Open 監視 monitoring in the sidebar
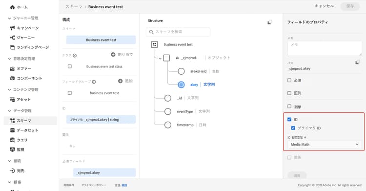 tap(17, 149)
